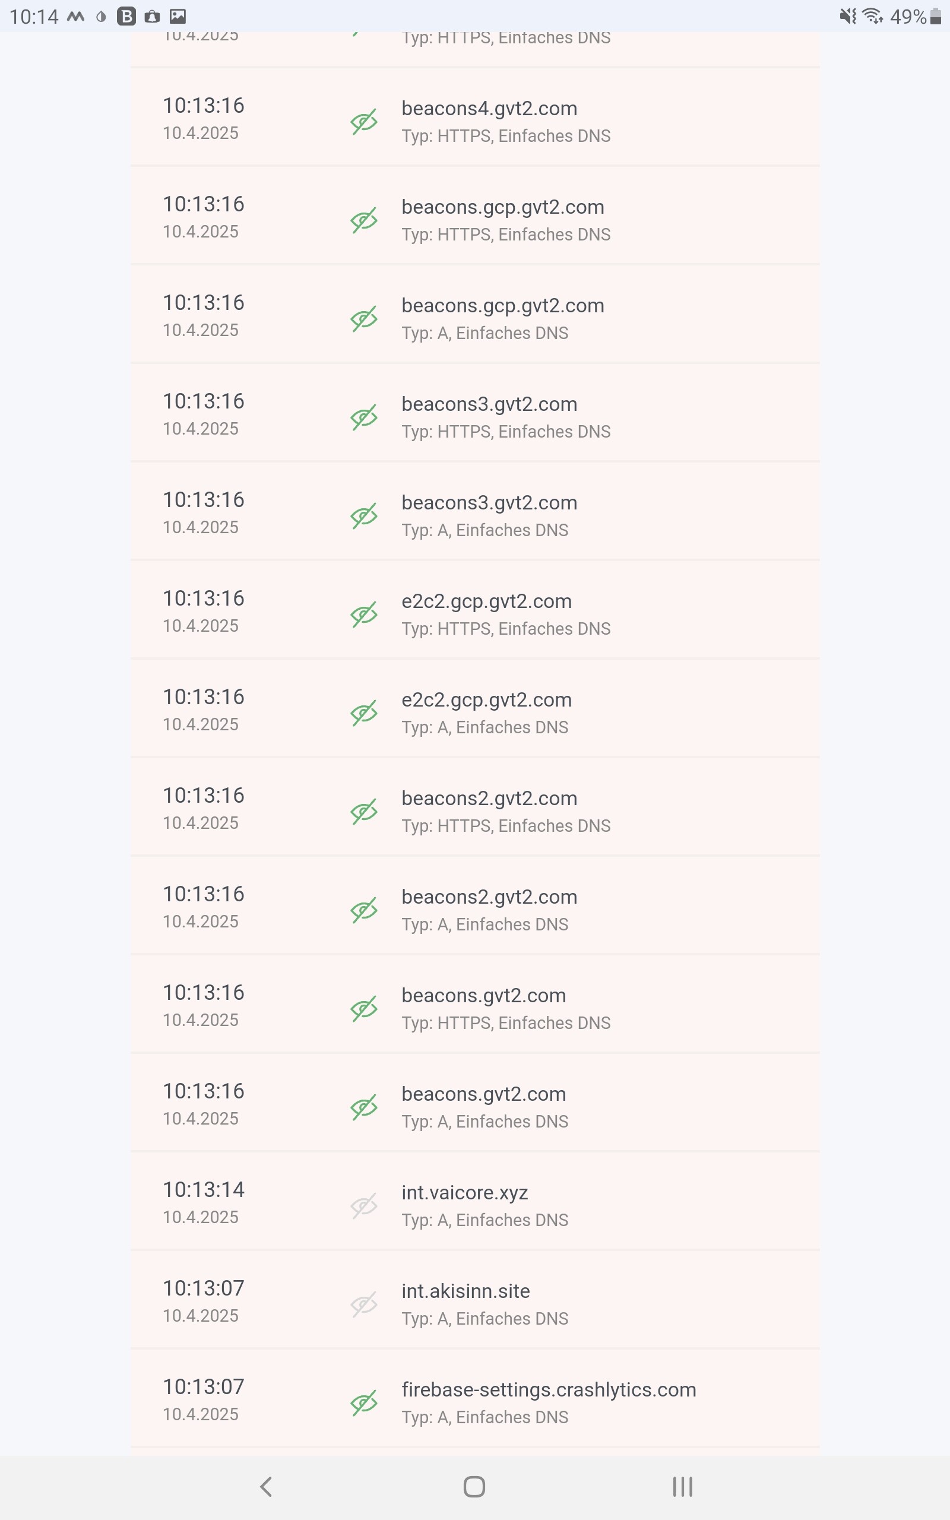Tap the gray eye icon beside int.akisinn.site
This screenshot has width=950, height=1520.
tap(364, 1304)
